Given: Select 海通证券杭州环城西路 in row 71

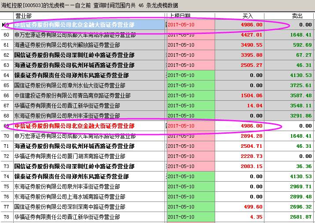Looking at the screenshot, I should (74, 146).
